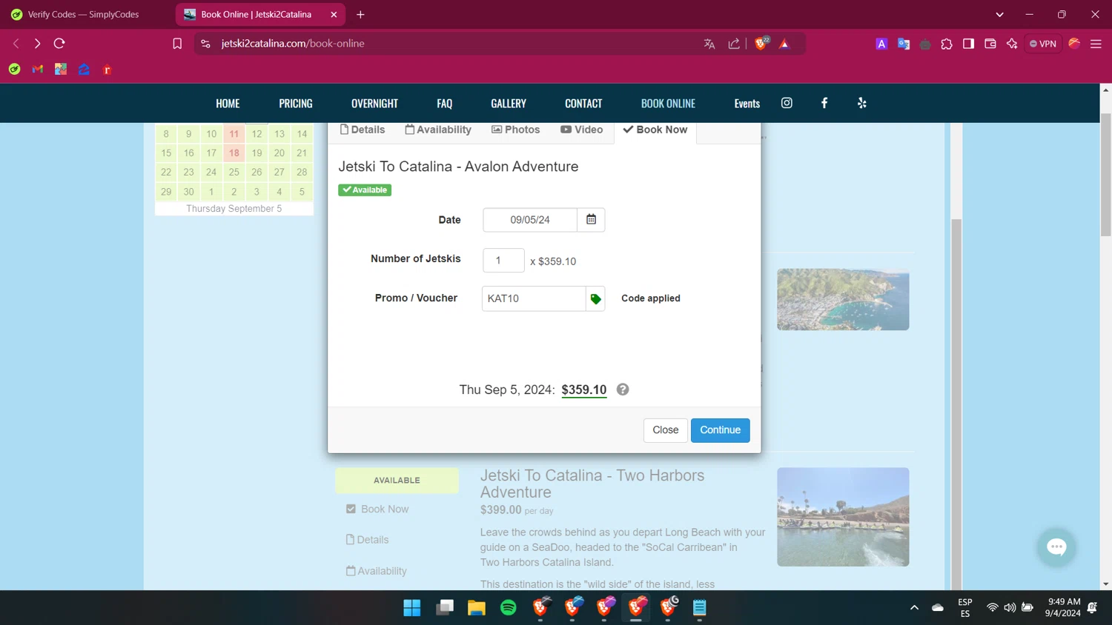Viewport: 1112px width, 625px height.
Task: Toggle Book Now checkbox for Two Harbors
Action: click(x=351, y=509)
